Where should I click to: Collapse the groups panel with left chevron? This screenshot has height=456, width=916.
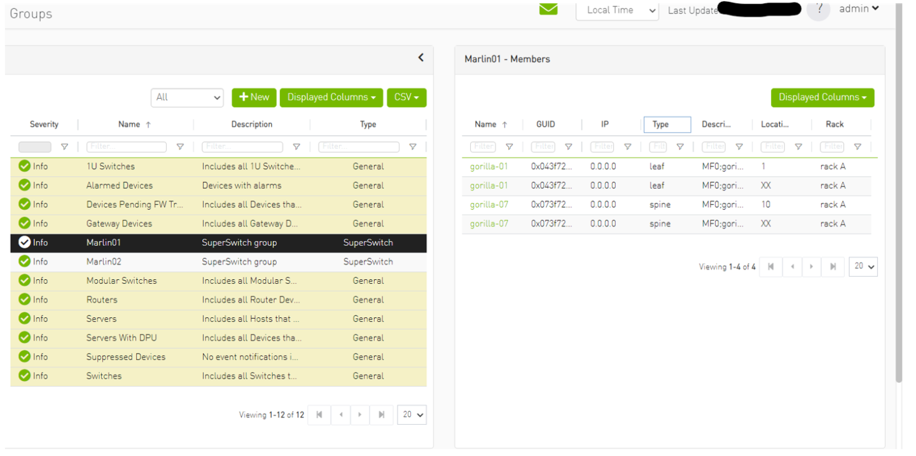coord(420,58)
